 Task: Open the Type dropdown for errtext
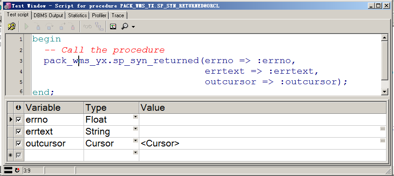(x=135, y=129)
